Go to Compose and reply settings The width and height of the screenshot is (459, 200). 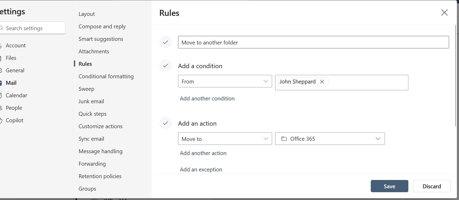(102, 27)
